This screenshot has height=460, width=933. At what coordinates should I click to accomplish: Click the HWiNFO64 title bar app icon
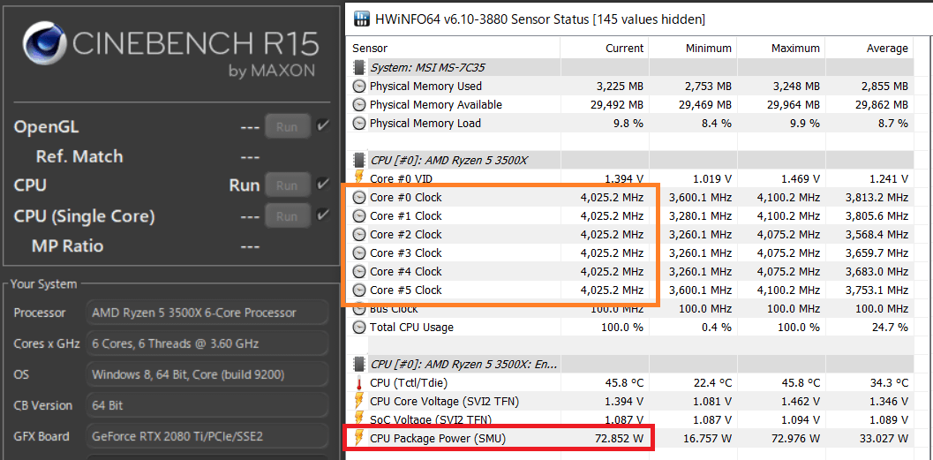361,19
